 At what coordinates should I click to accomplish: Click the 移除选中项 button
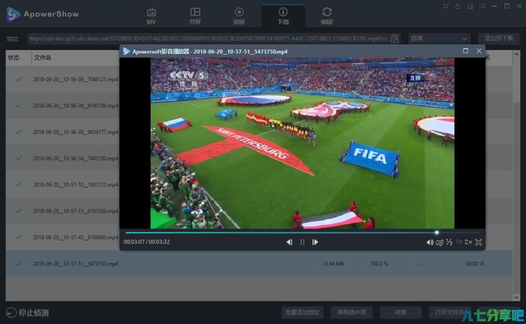point(351,313)
